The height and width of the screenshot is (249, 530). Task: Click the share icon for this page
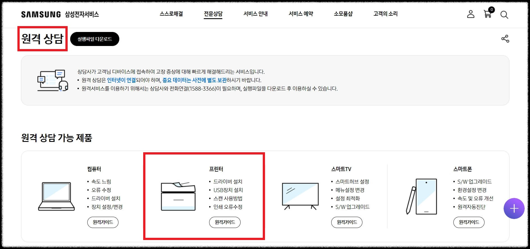(505, 39)
